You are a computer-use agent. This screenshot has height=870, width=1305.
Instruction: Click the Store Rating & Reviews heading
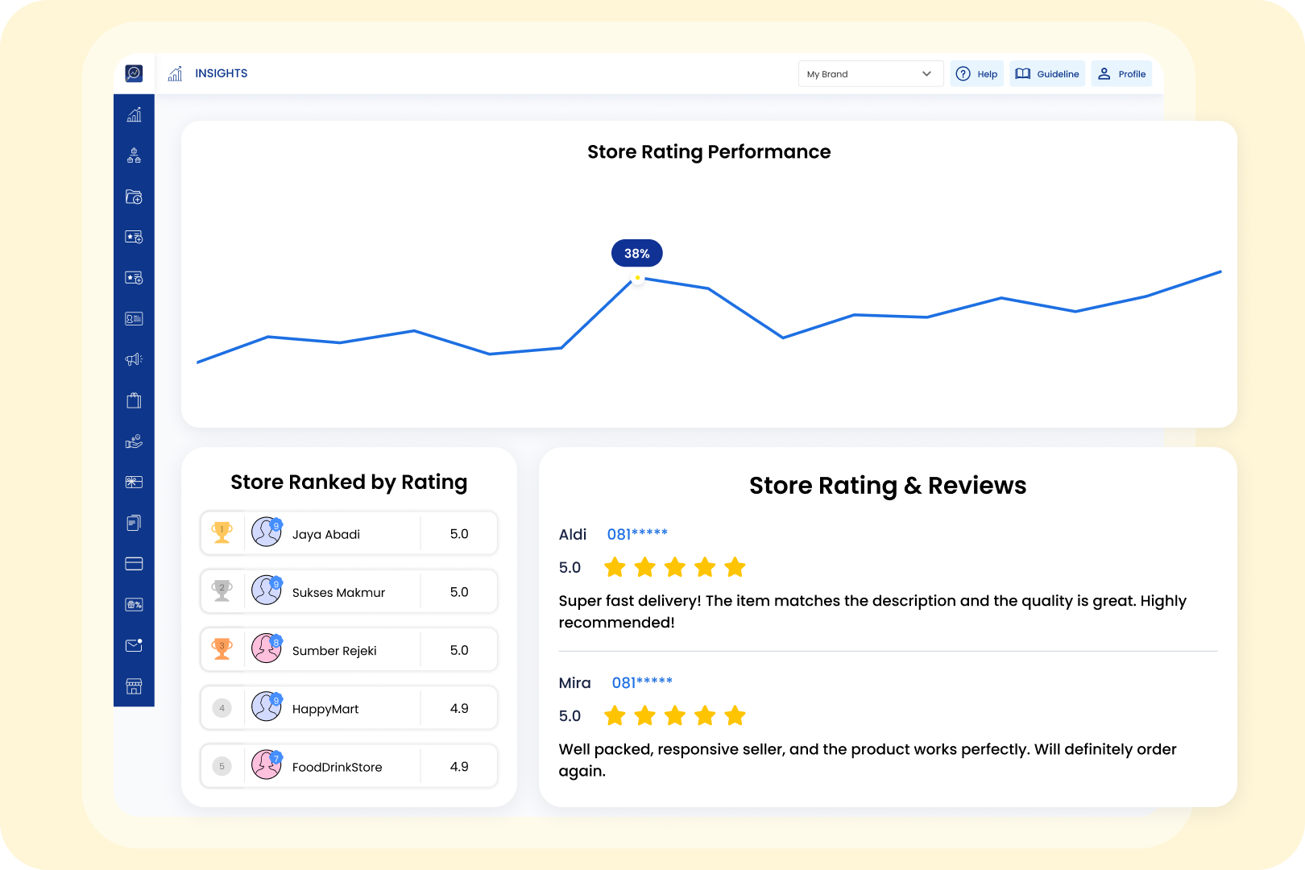click(888, 486)
